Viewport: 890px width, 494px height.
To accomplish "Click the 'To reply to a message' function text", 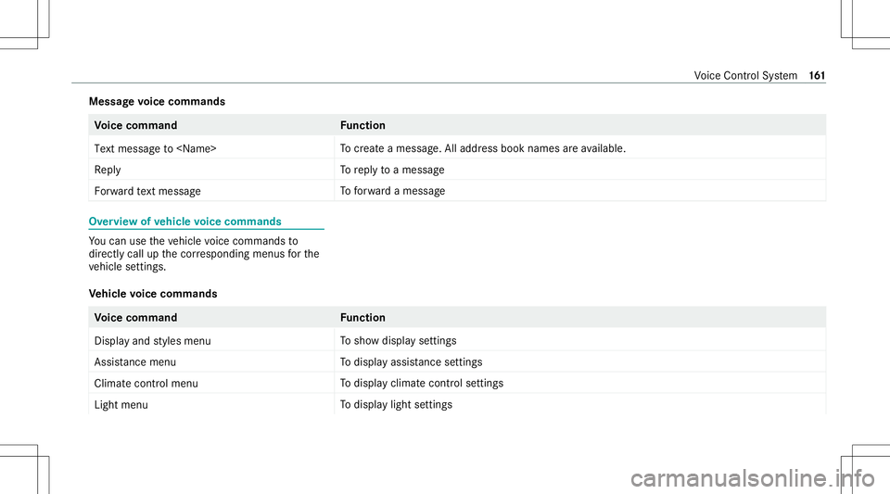I will click(x=392, y=170).
